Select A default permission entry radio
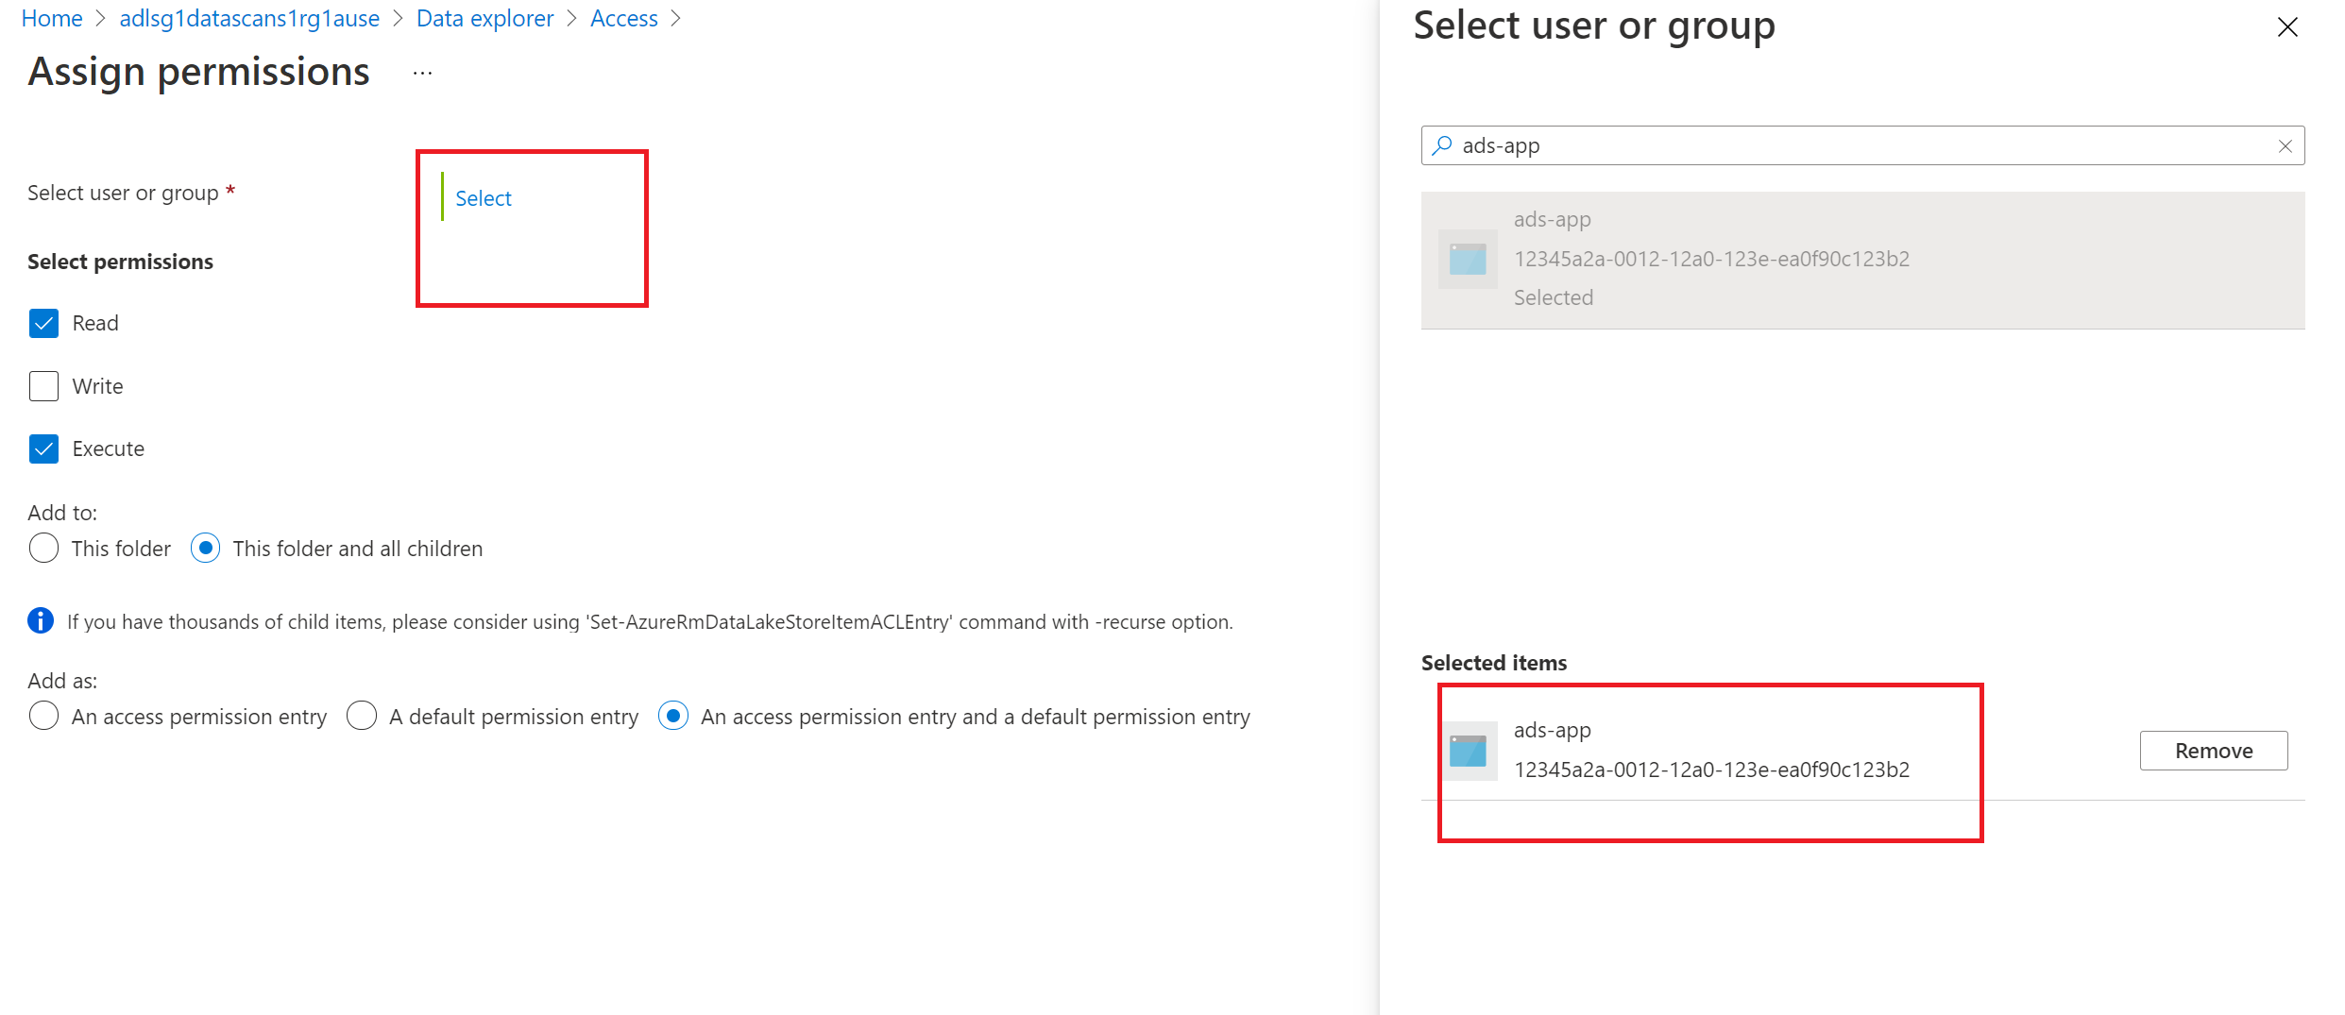2345x1015 pixels. (362, 717)
